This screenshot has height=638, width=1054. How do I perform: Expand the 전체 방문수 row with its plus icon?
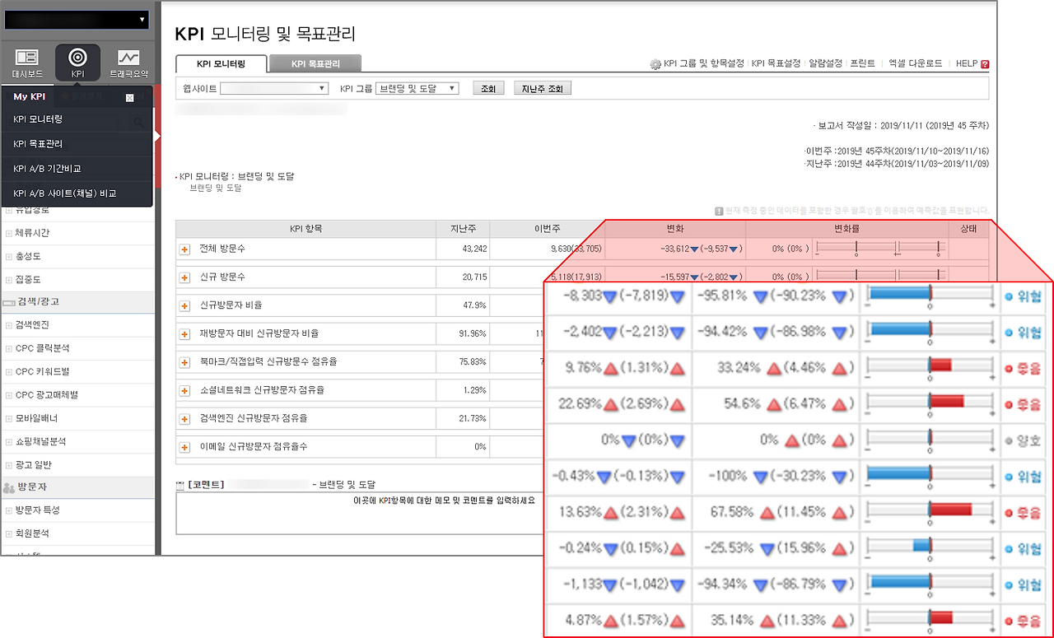point(184,248)
